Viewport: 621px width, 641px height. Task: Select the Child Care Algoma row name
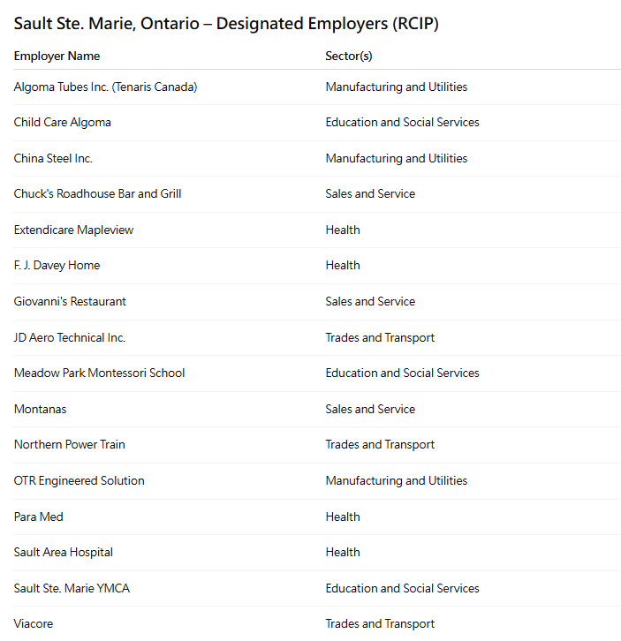[x=62, y=123]
